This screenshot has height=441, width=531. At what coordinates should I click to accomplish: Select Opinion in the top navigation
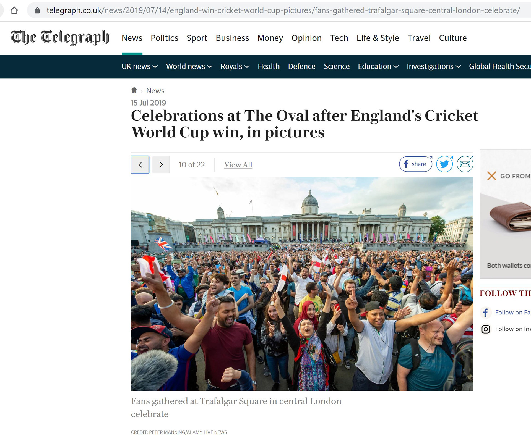pyautogui.click(x=306, y=38)
